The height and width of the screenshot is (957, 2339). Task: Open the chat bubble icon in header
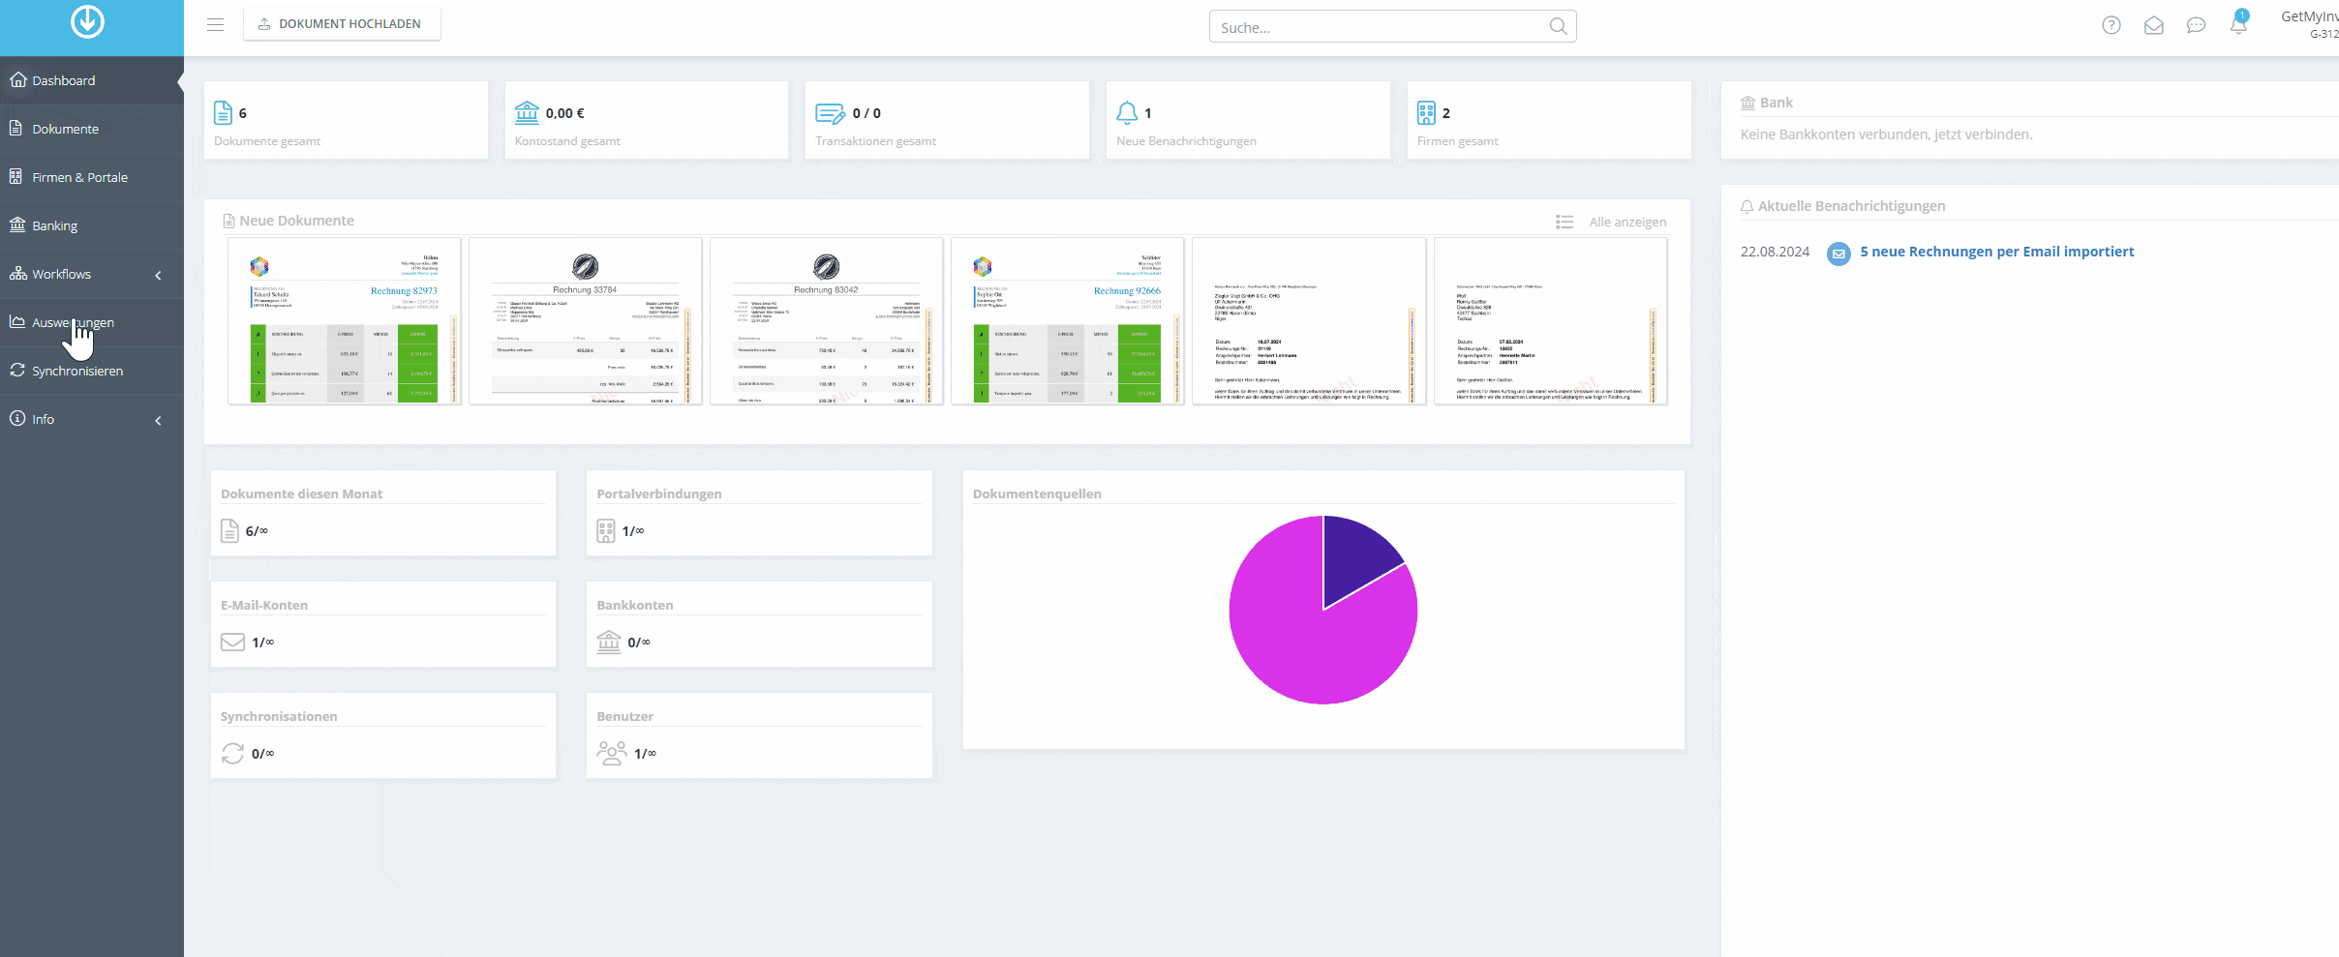2196,25
